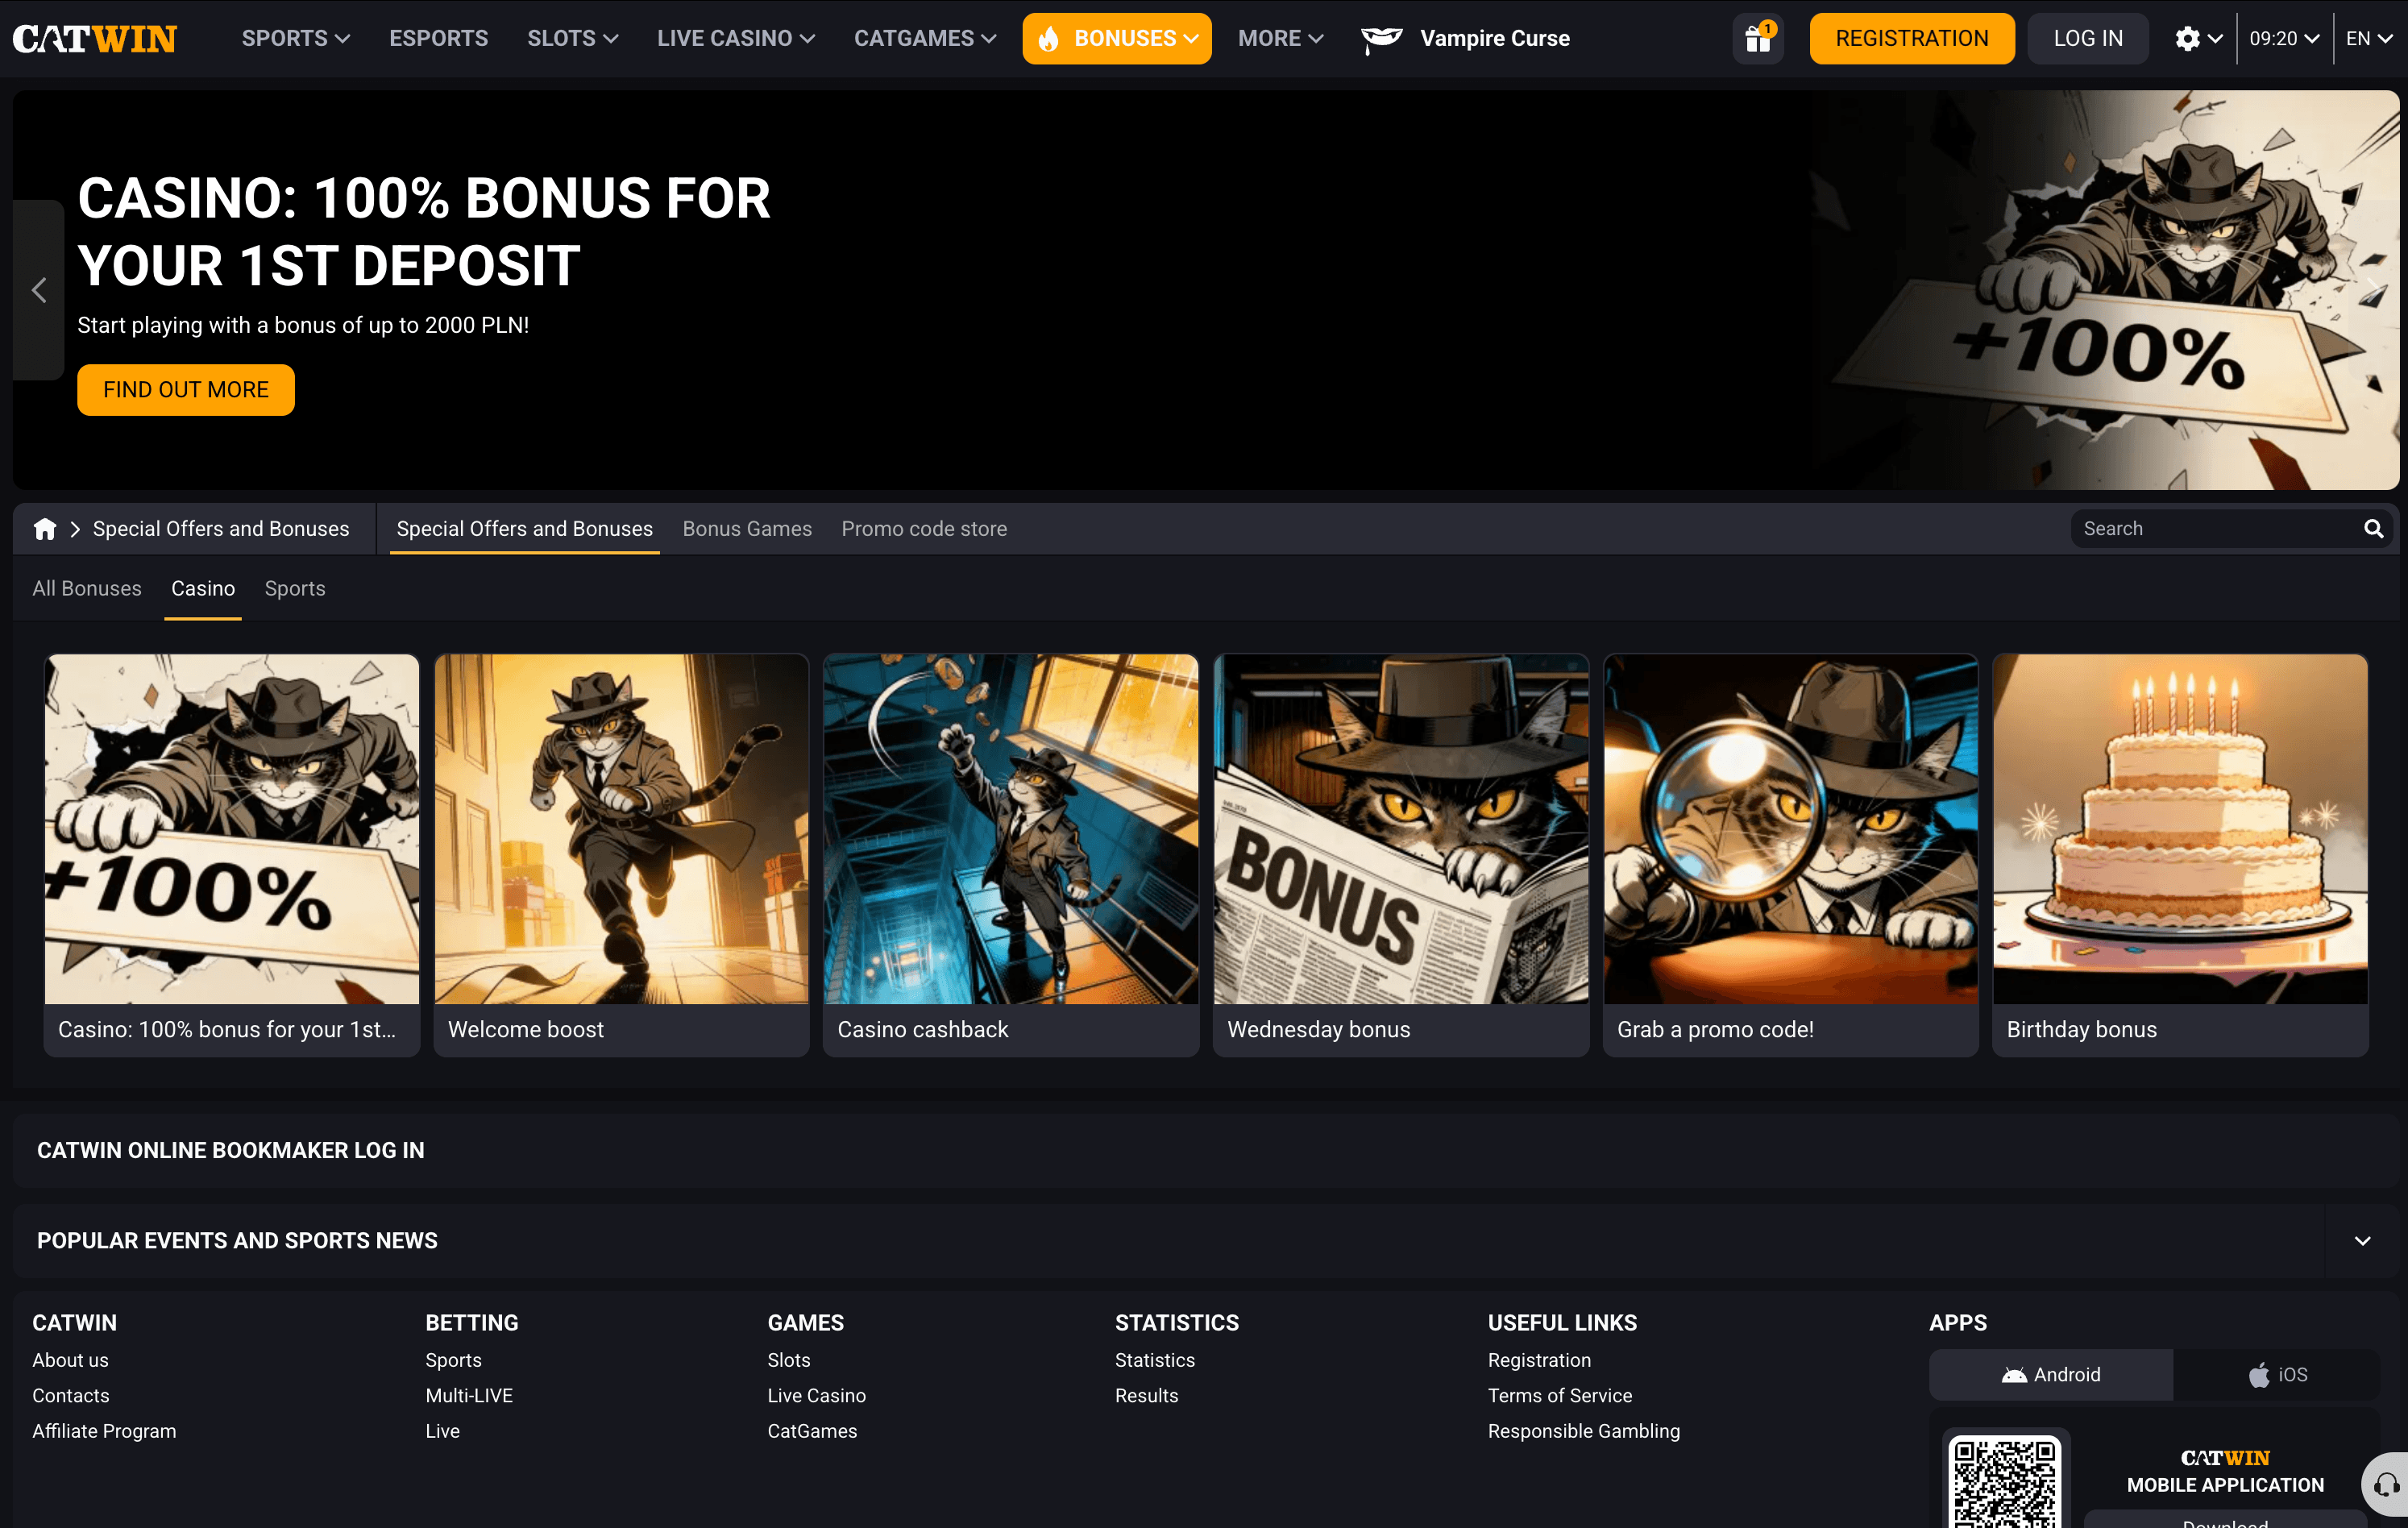This screenshot has height=1528, width=2408.
Task: Open the EN language selector
Action: tap(2369, 38)
